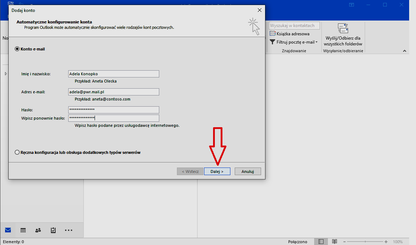Open the People contacts icon

pos(38,230)
